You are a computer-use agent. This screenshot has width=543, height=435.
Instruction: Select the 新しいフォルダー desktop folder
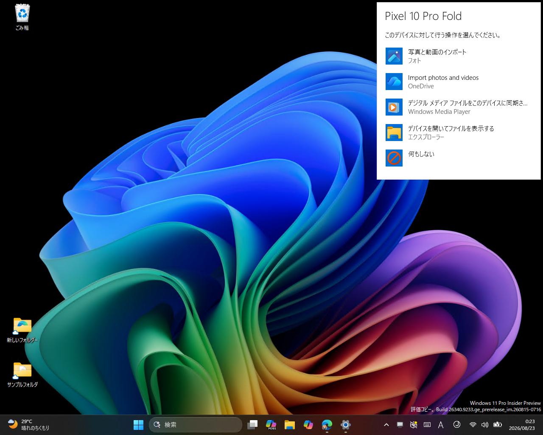pos(22,330)
